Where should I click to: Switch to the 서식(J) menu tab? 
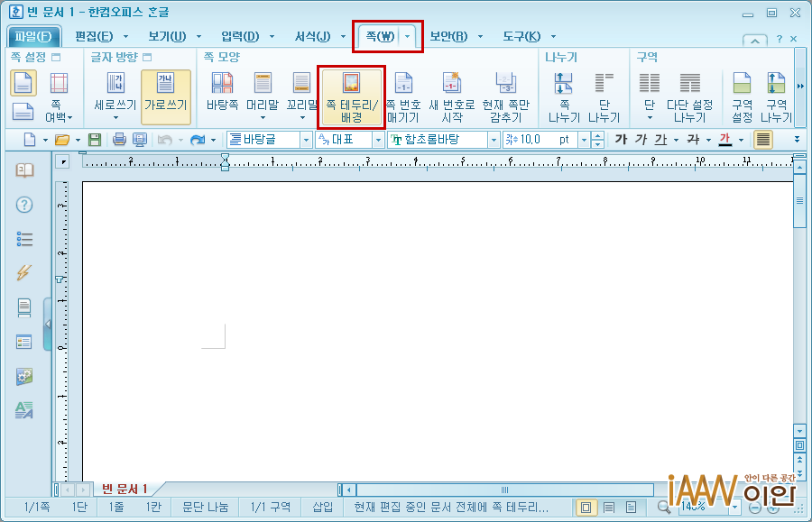(313, 36)
